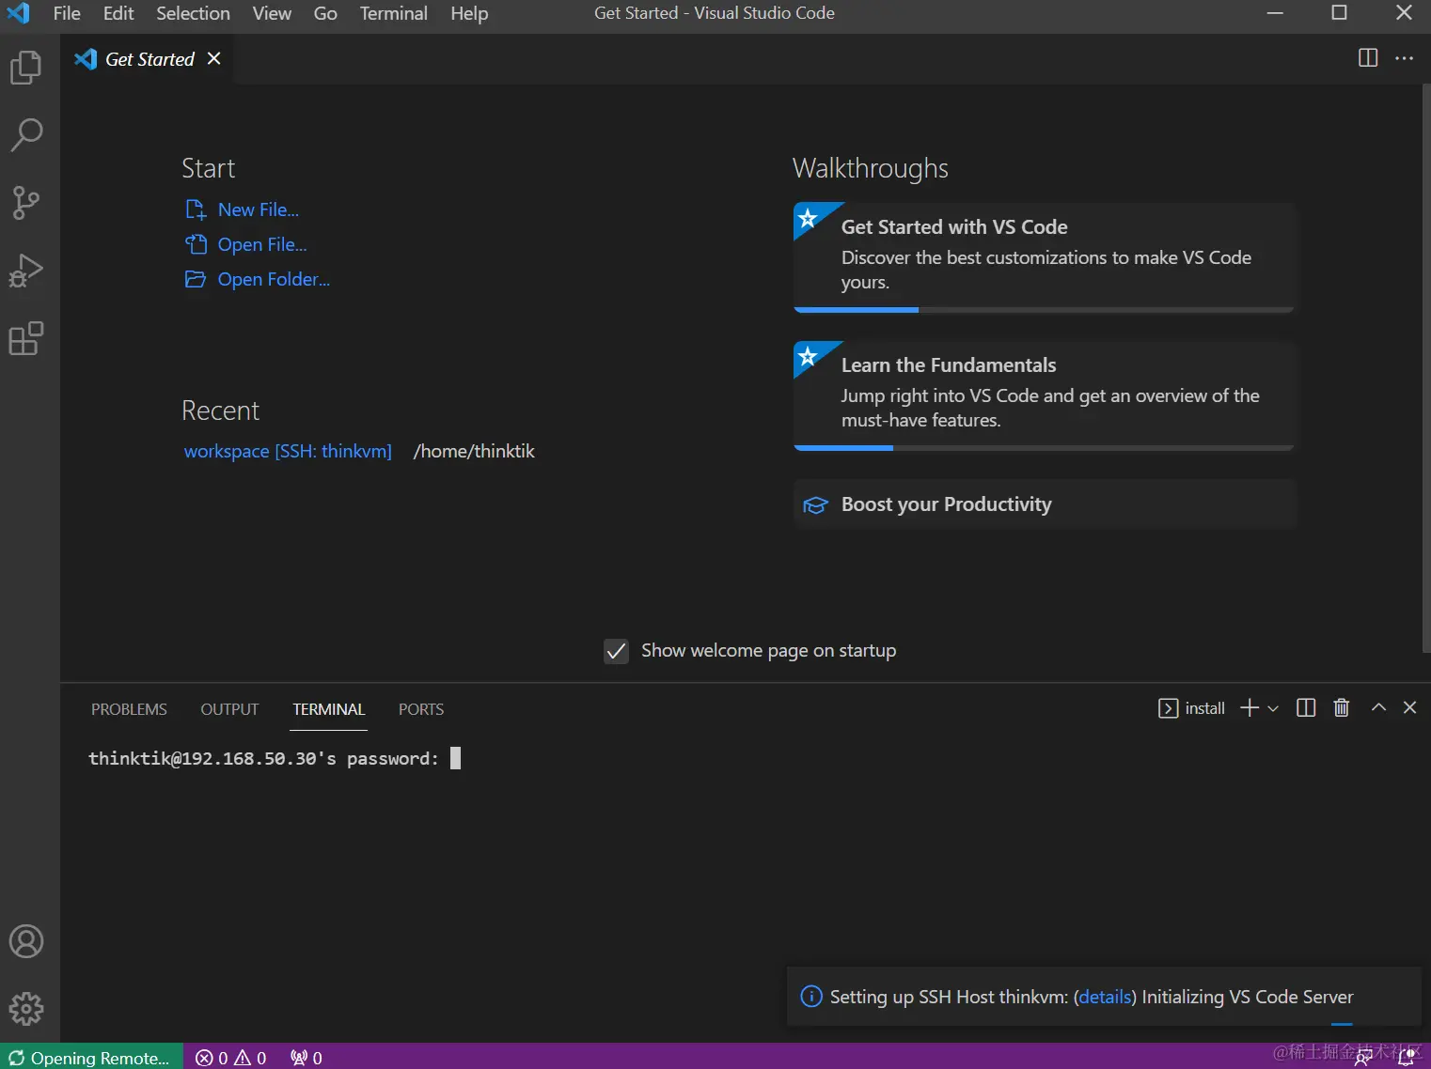Click the info icon in SSH notification
The height and width of the screenshot is (1069, 1431).
point(810,997)
